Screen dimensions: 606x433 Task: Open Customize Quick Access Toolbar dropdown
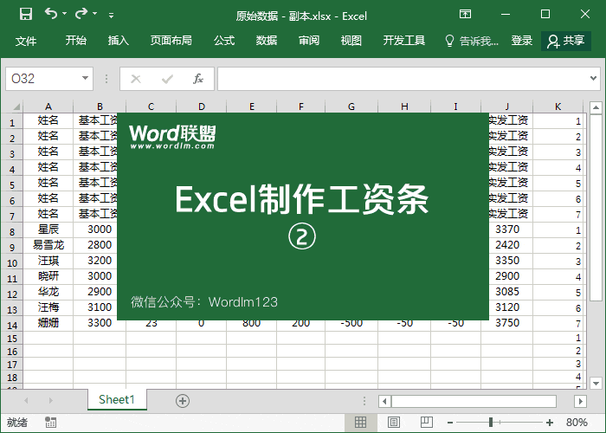point(111,16)
